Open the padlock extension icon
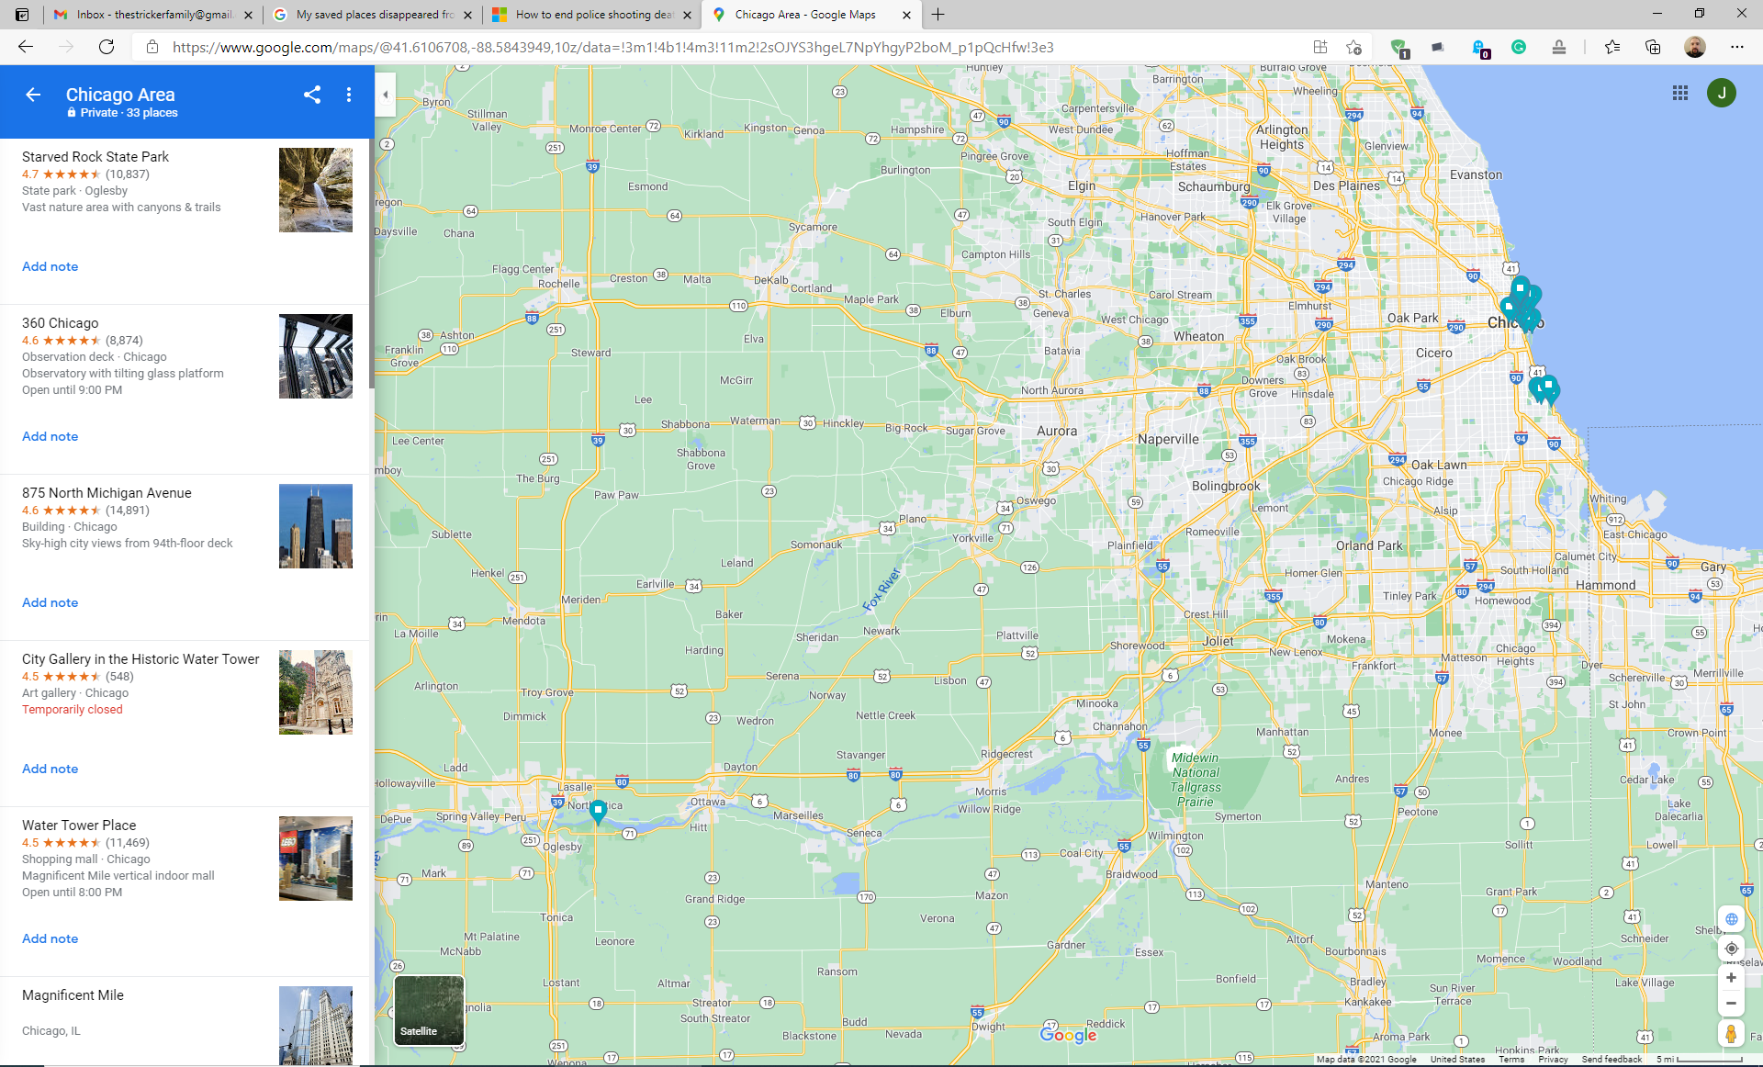The width and height of the screenshot is (1763, 1067). (x=1559, y=47)
